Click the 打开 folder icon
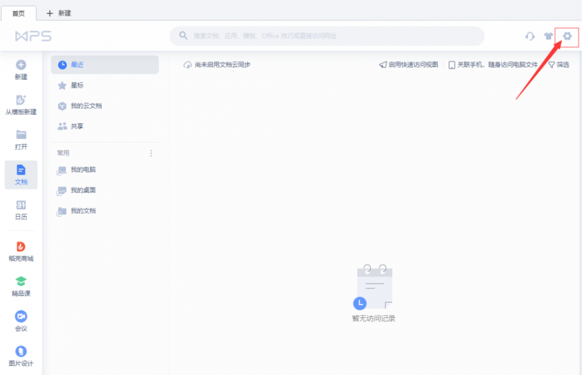This screenshot has height=375, width=582. 21,135
